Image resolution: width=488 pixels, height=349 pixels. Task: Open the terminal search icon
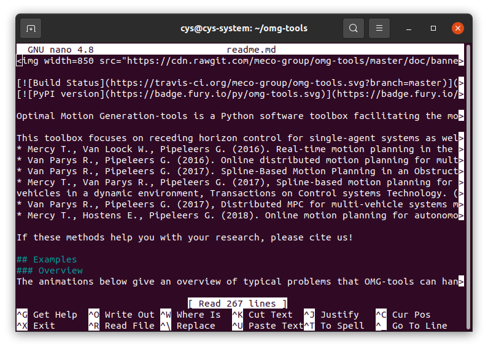pyautogui.click(x=353, y=28)
